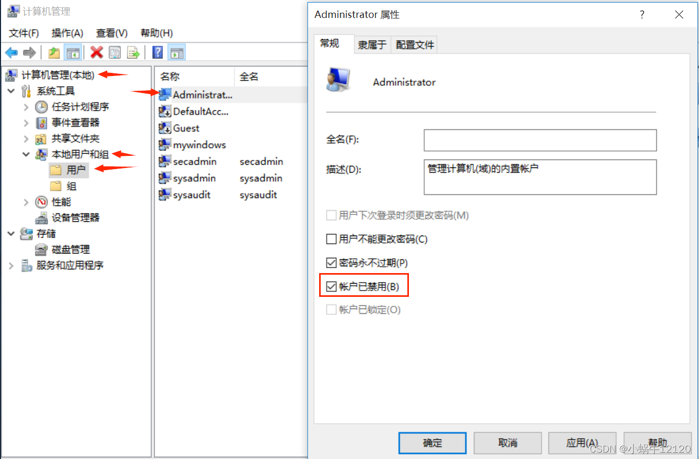The width and height of the screenshot is (699, 459).
Task: Open the 操作(A) menu
Action: point(67,33)
